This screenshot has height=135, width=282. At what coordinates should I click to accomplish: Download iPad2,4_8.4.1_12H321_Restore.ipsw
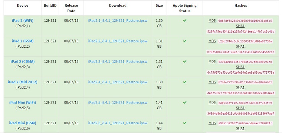(x=118, y=82)
